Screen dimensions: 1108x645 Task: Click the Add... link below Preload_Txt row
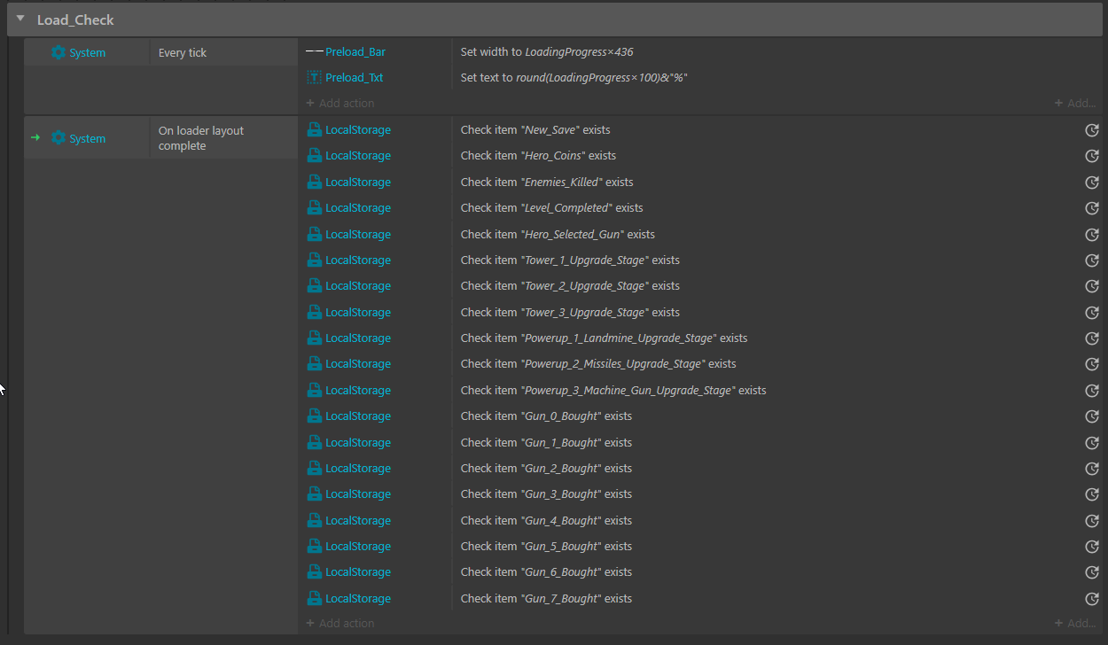point(1075,103)
